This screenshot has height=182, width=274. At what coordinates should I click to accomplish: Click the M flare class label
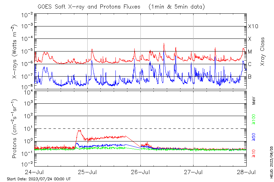coord(250,52)
